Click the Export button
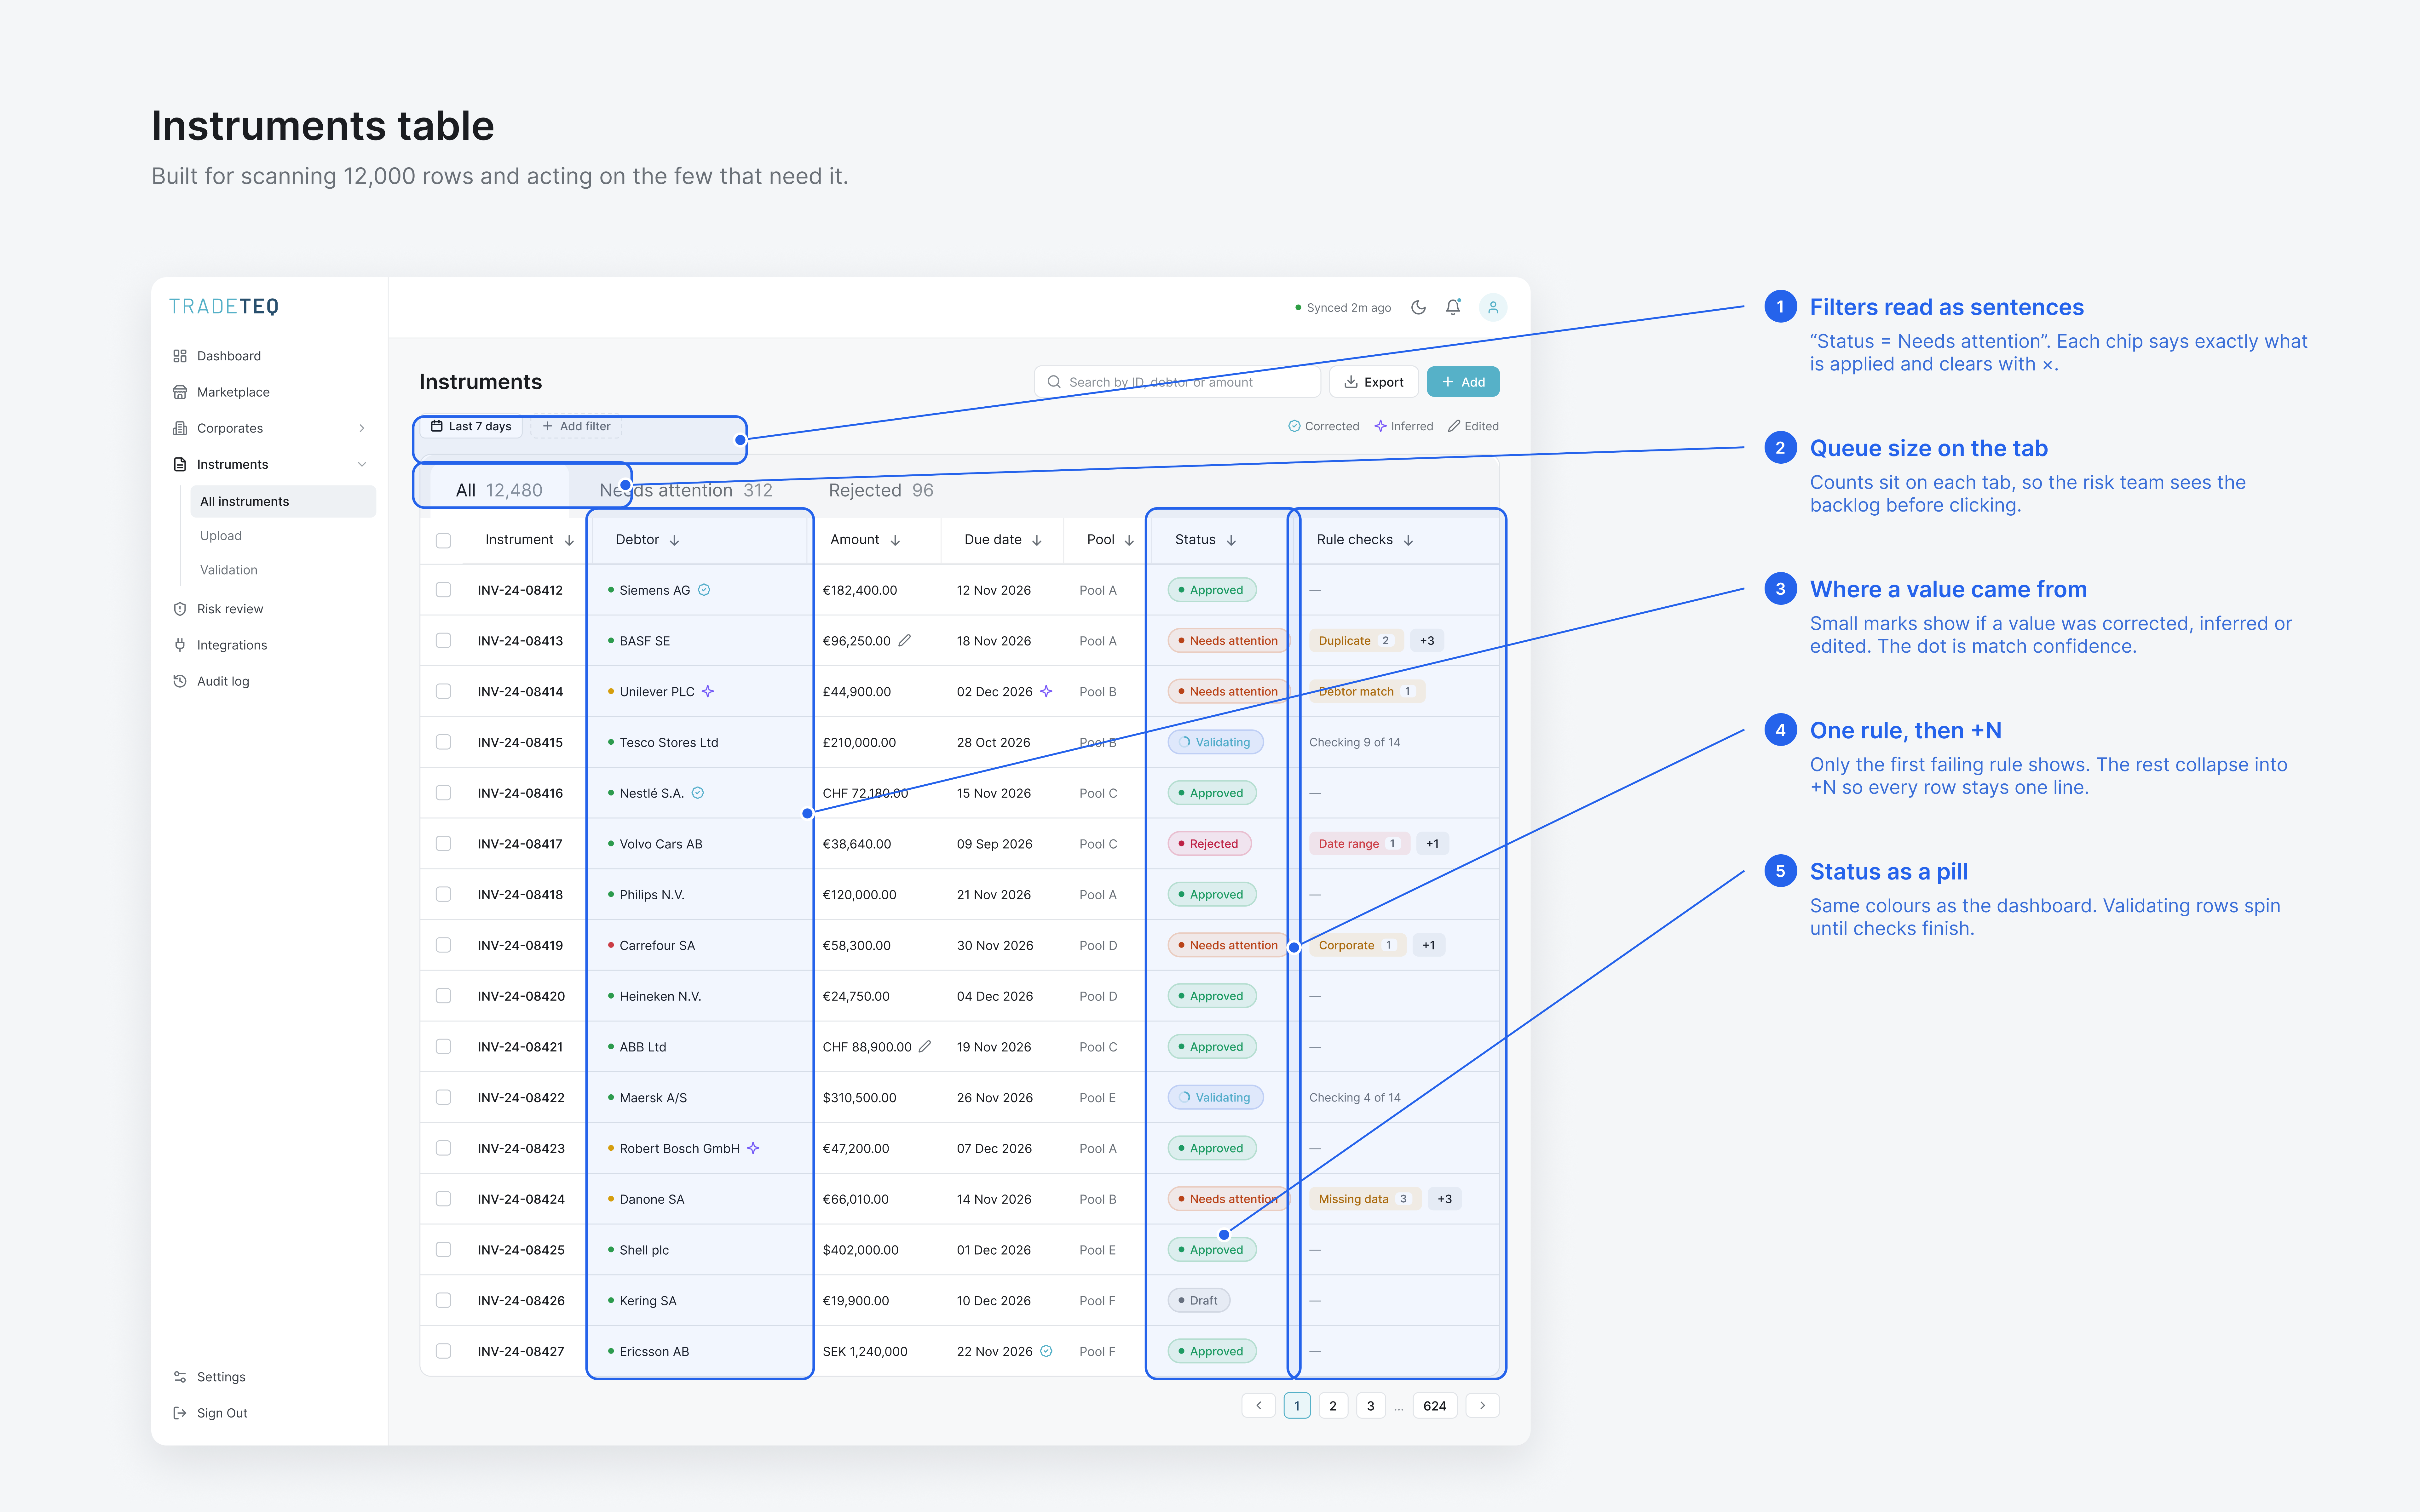2420x1512 pixels. [x=1374, y=382]
